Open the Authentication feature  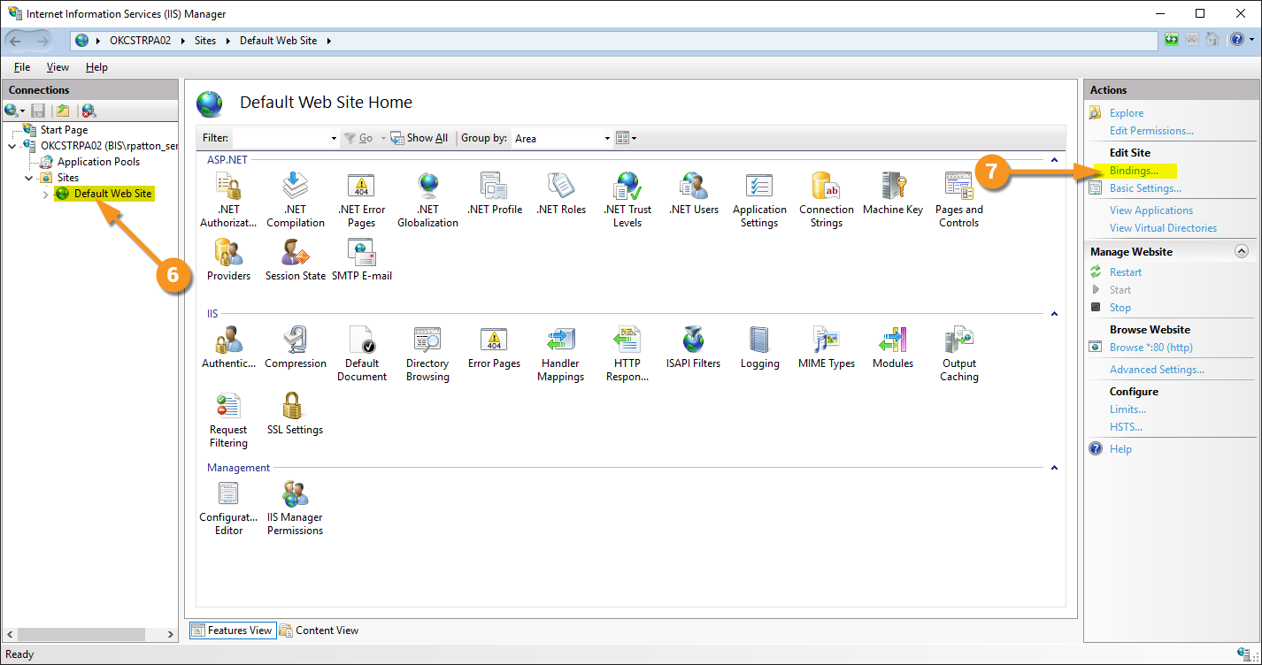tap(228, 348)
